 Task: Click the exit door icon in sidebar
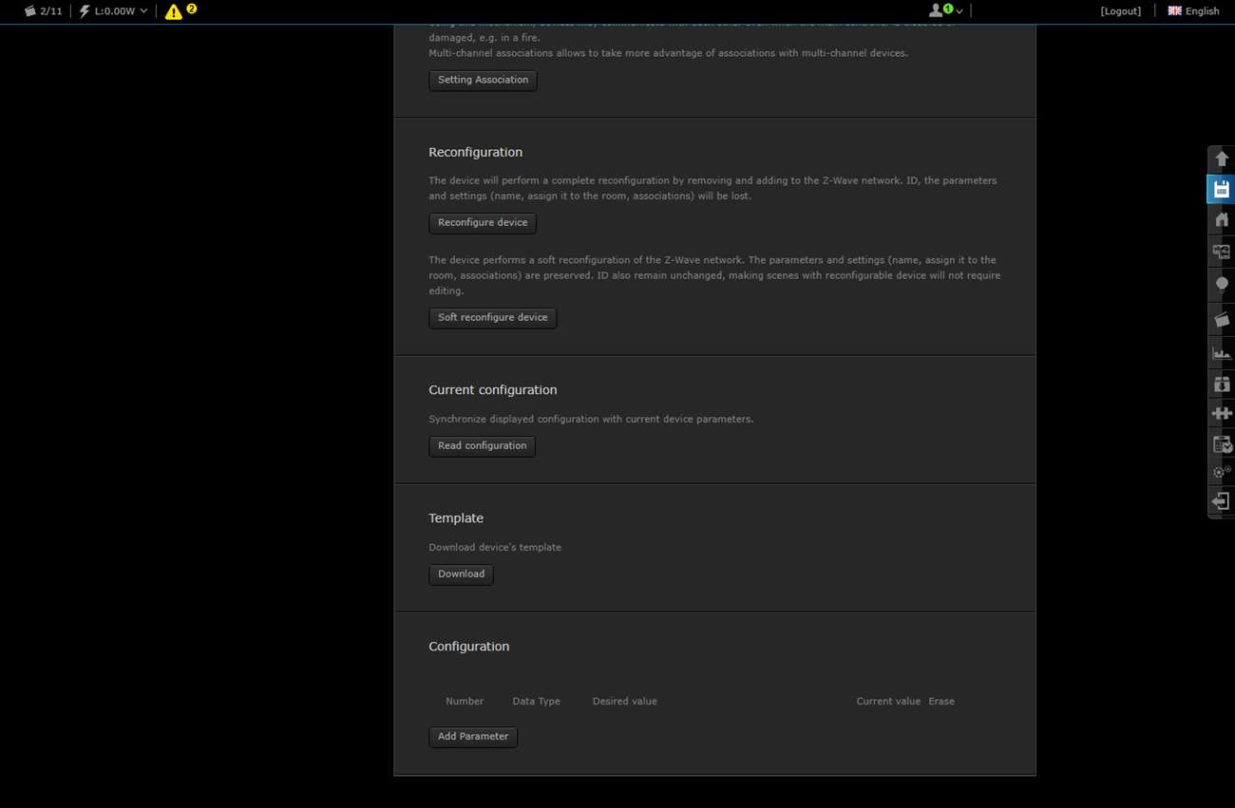tap(1222, 501)
